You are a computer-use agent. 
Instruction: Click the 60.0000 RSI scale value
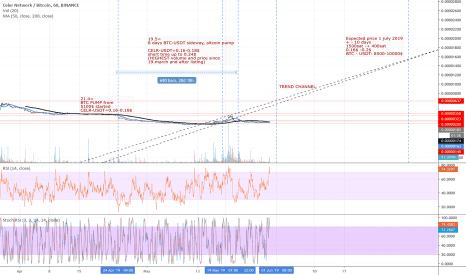point(448,179)
